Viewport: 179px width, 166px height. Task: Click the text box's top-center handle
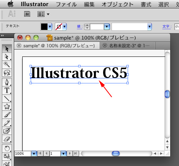point(79,66)
